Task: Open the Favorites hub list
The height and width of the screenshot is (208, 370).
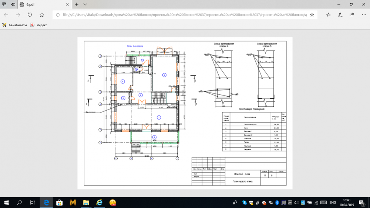Action: pos(329,15)
